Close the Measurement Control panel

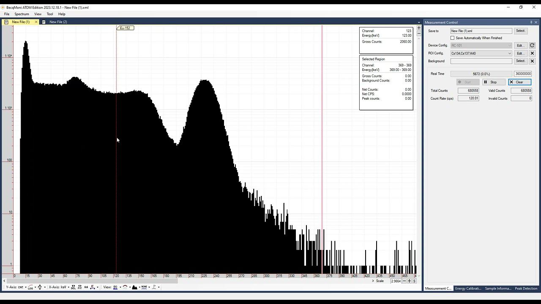click(536, 22)
